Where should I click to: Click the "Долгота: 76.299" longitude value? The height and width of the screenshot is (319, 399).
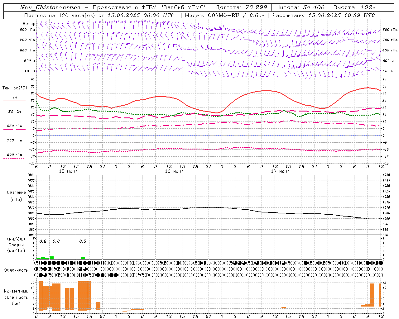[241, 7]
